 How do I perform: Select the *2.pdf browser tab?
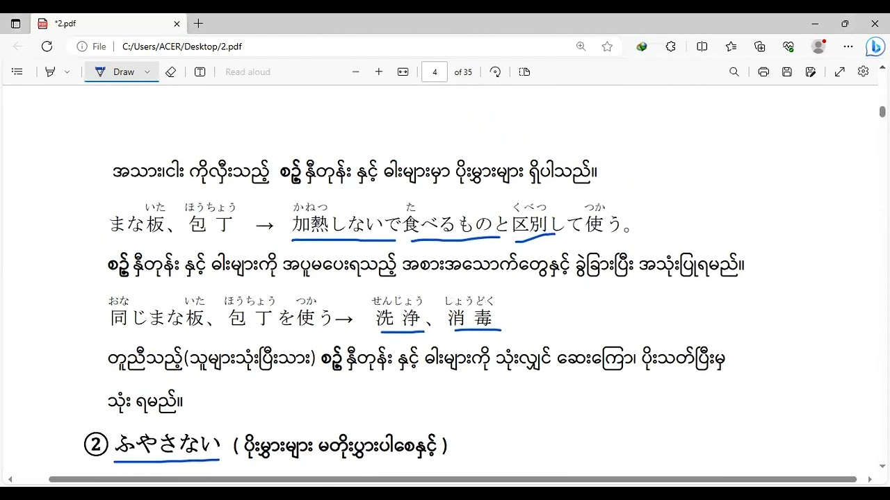109,24
